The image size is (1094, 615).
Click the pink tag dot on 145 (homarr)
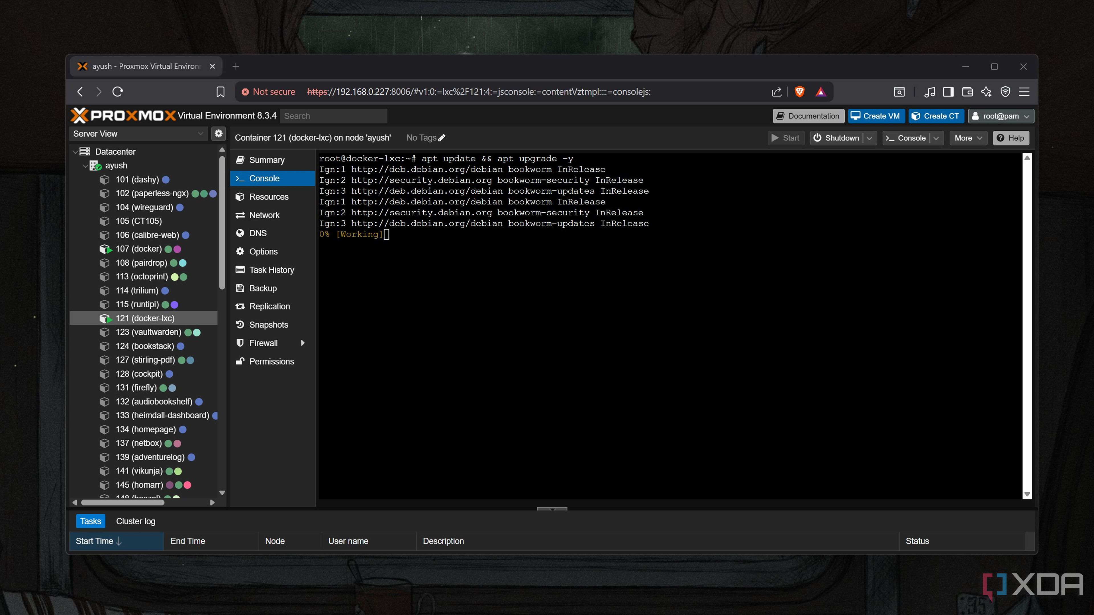[187, 485]
